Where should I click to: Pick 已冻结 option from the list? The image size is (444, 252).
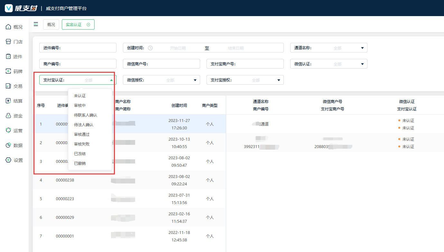coord(80,154)
